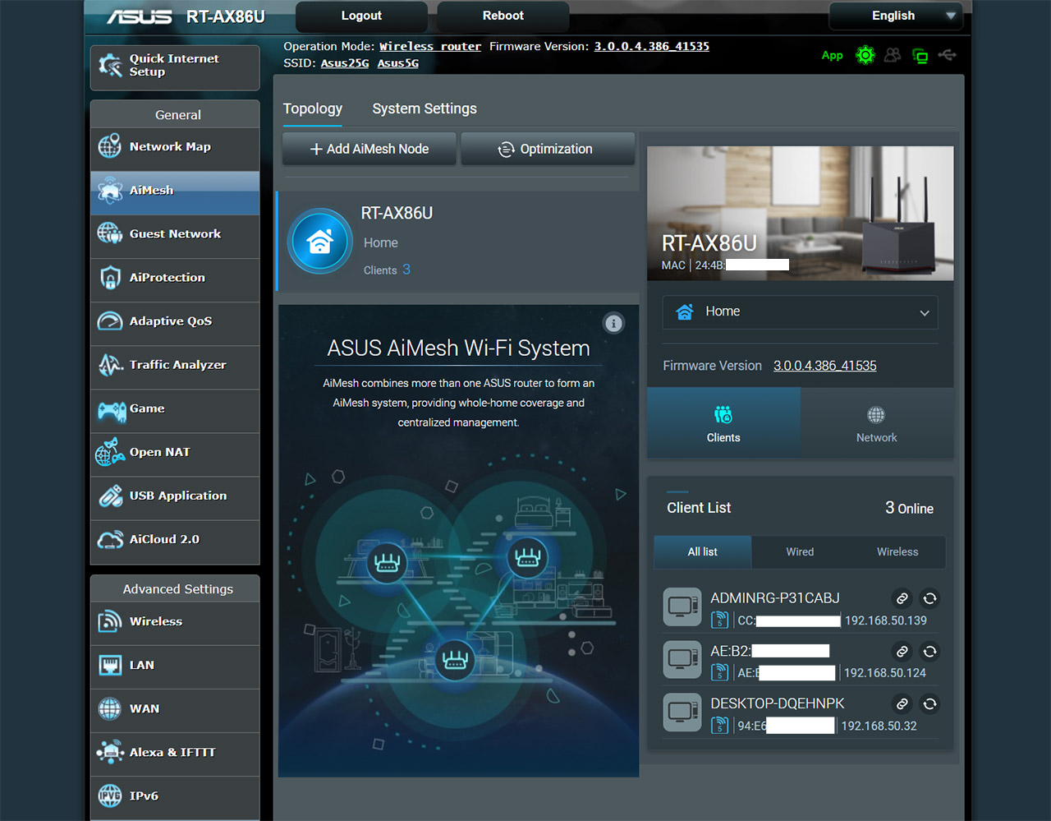Click link icon for AE:B2 client
Viewport: 1051px width, 821px height.
902,651
